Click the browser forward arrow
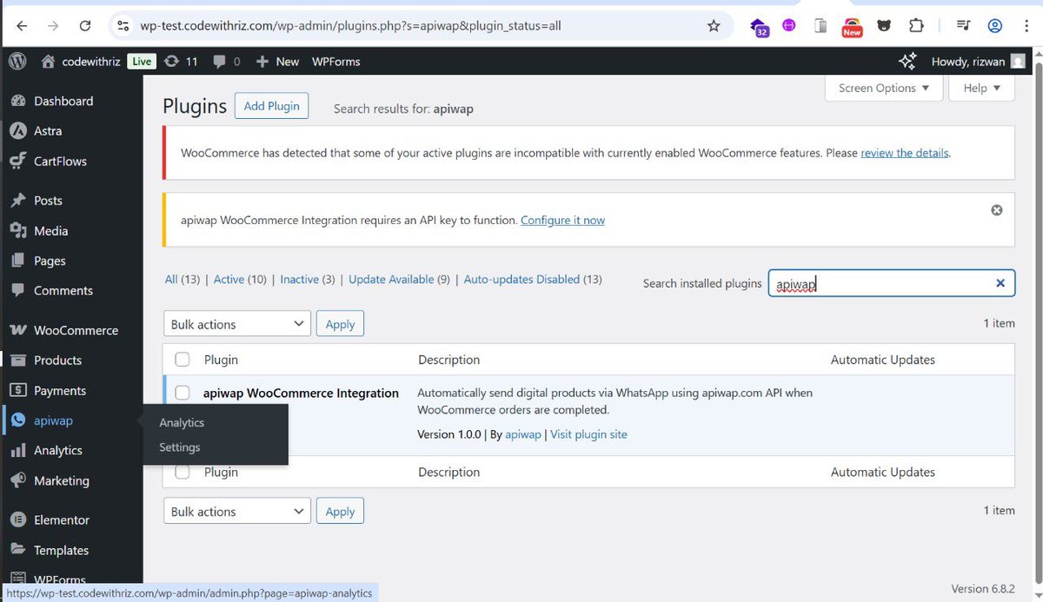1043x602 pixels. pos(53,26)
